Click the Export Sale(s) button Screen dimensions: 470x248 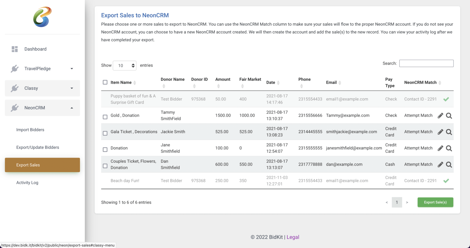(x=435, y=202)
